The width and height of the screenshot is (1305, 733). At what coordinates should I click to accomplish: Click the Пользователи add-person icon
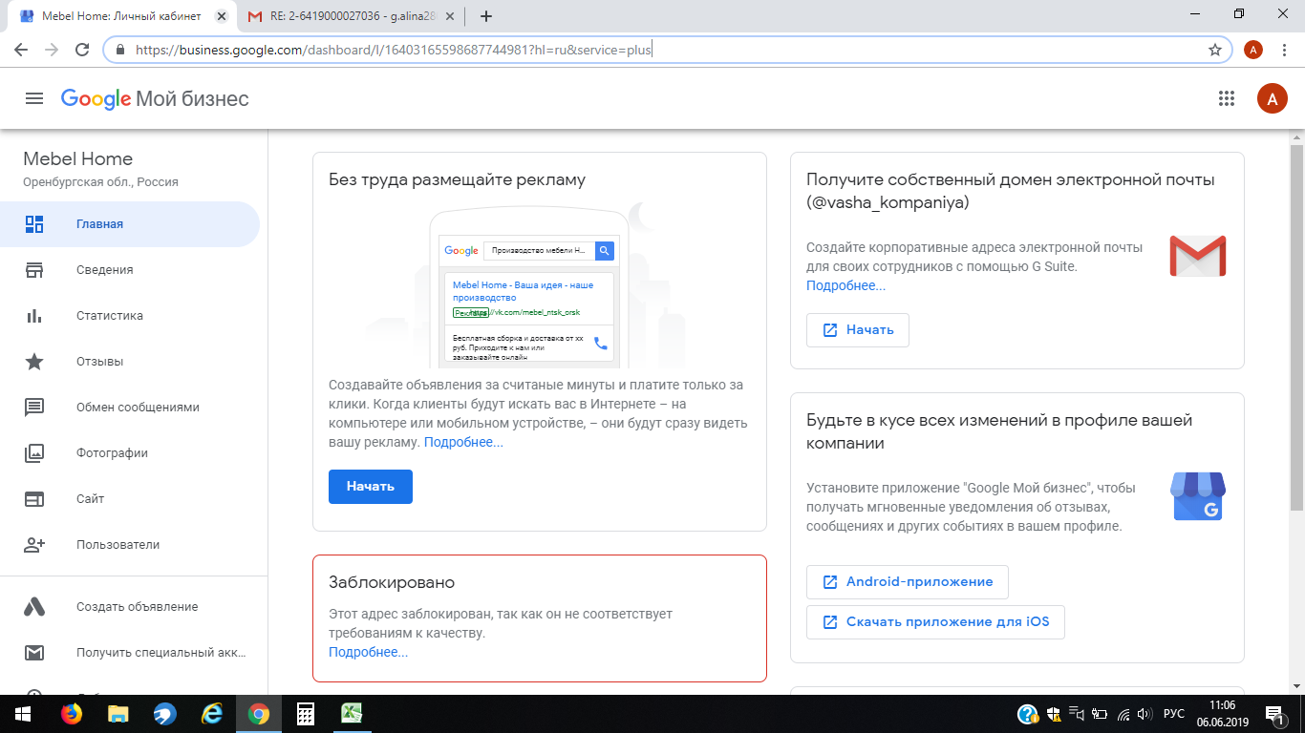[x=34, y=545]
